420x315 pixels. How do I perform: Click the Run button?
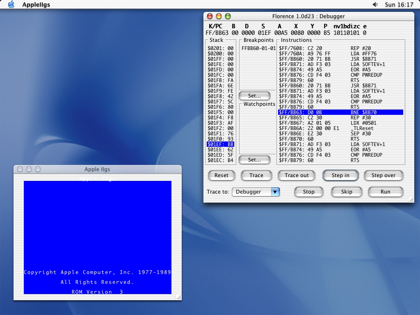(x=386, y=192)
